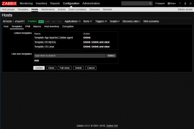194x129 pixels.
Task: Open Web scenarios link
Action: coord(151,21)
